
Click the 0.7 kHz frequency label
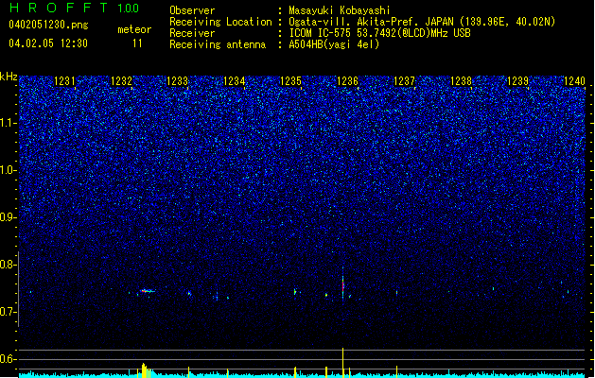click(x=9, y=312)
